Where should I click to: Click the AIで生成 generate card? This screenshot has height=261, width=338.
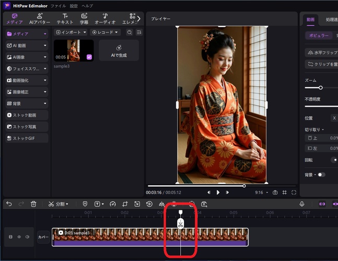[119, 50]
